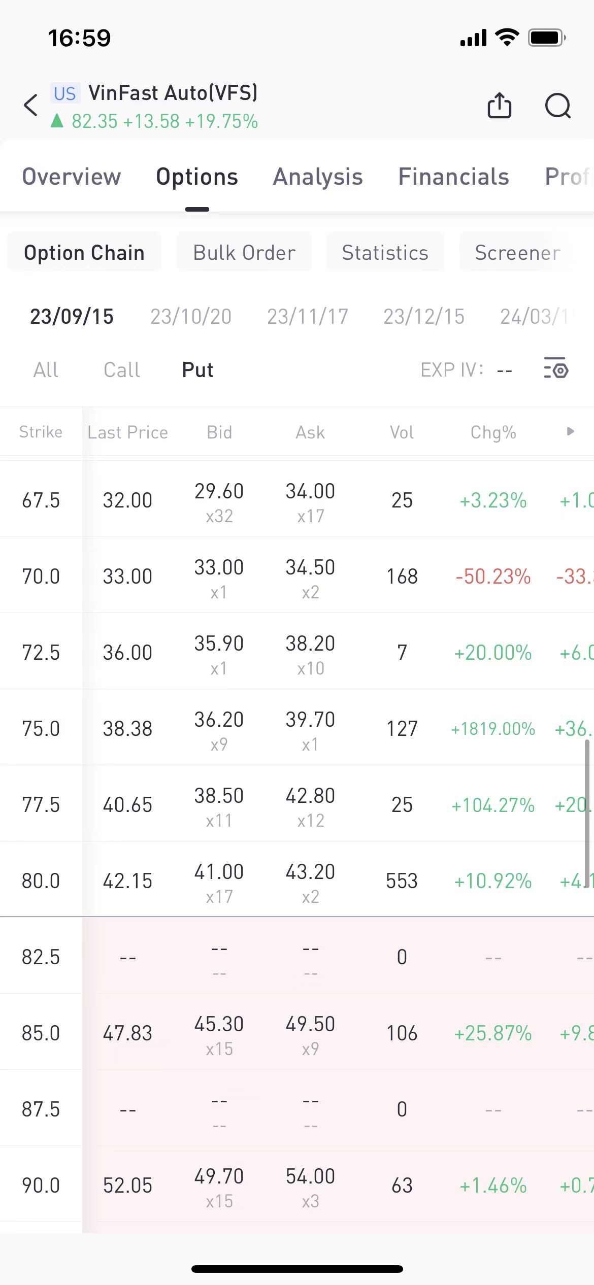The image size is (594, 1285).
Task: Tap the US market badge
Action: pyautogui.click(x=64, y=93)
